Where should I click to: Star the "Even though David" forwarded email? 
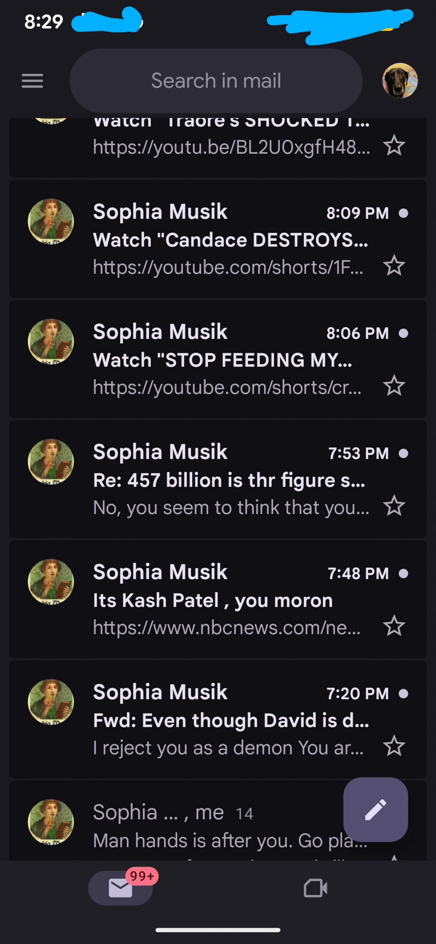(x=394, y=746)
